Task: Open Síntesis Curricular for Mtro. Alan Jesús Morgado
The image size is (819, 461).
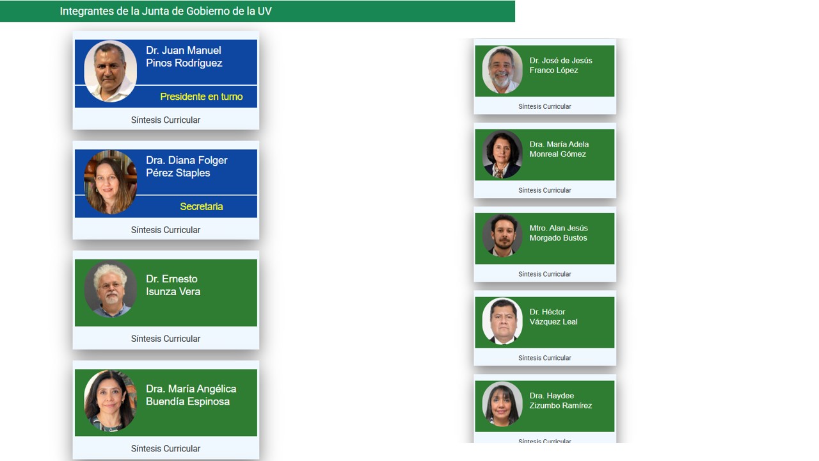Action: (x=545, y=274)
